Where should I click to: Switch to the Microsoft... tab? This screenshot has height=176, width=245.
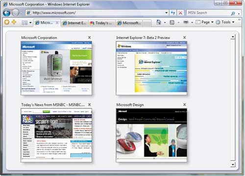pyautogui.click(x=129, y=23)
